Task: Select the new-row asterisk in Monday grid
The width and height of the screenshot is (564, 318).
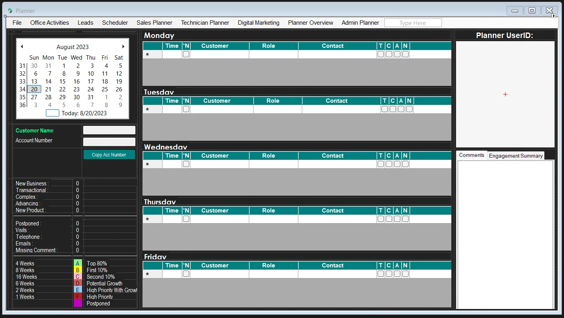Action: pos(148,55)
